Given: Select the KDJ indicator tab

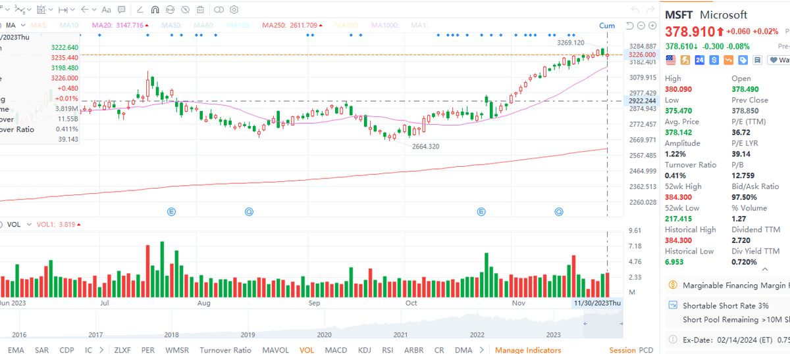Looking at the screenshot, I should (x=364, y=350).
